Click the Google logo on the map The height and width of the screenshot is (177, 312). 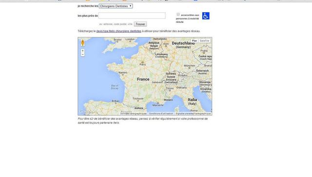(85, 112)
